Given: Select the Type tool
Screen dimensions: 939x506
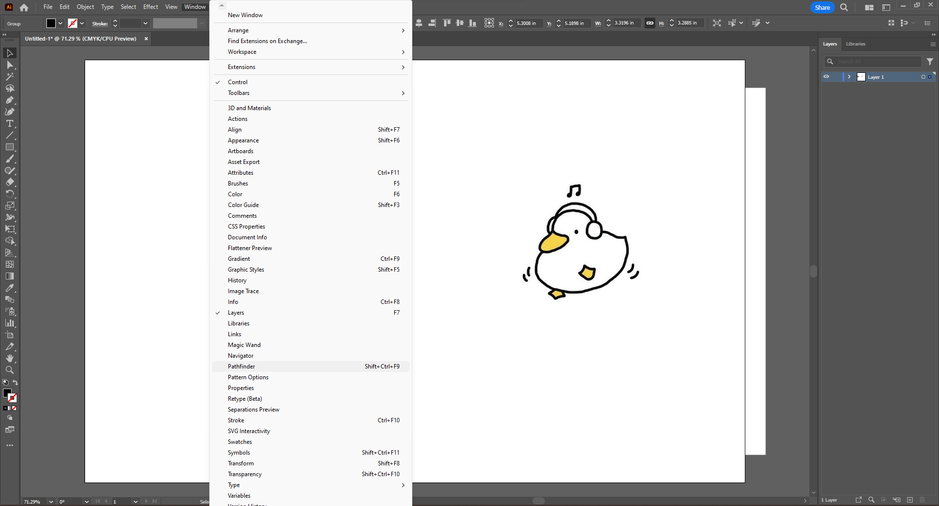Looking at the screenshot, I should (10, 124).
